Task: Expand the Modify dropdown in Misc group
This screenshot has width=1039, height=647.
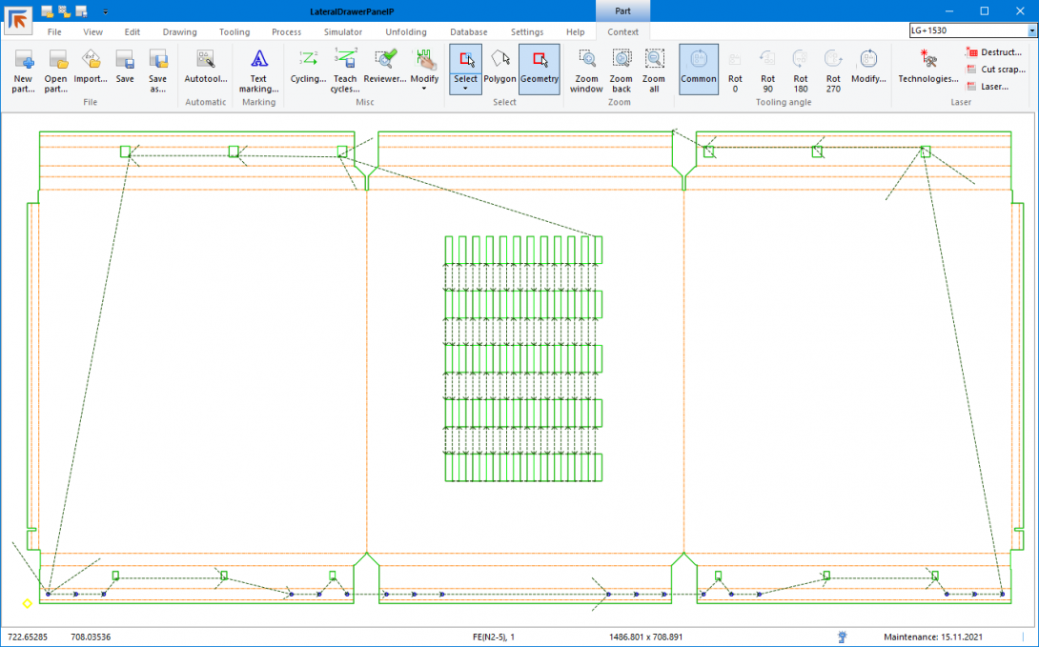Action: pyautogui.click(x=424, y=88)
